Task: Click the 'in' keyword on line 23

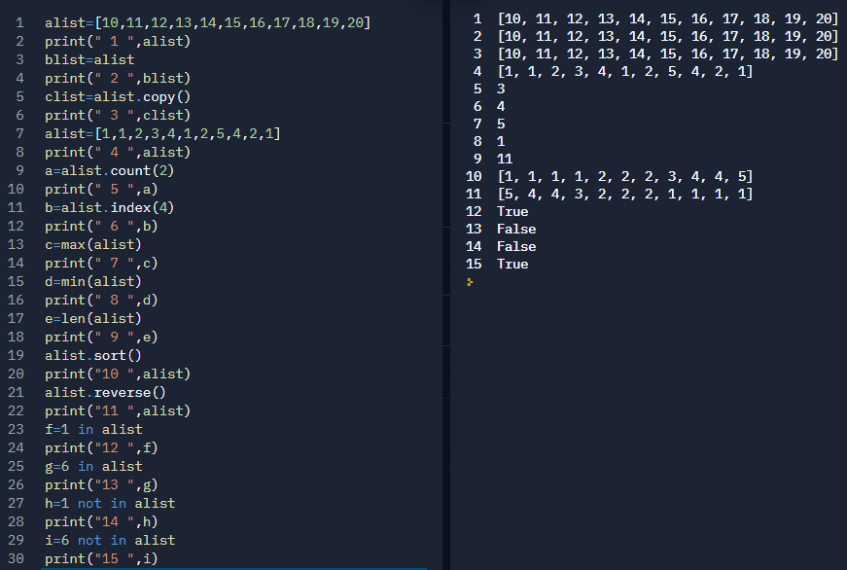Action: [86, 430]
